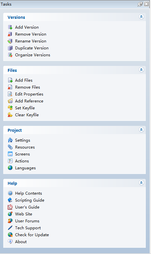
Task: Select Check for Update
Action: click(32, 235)
